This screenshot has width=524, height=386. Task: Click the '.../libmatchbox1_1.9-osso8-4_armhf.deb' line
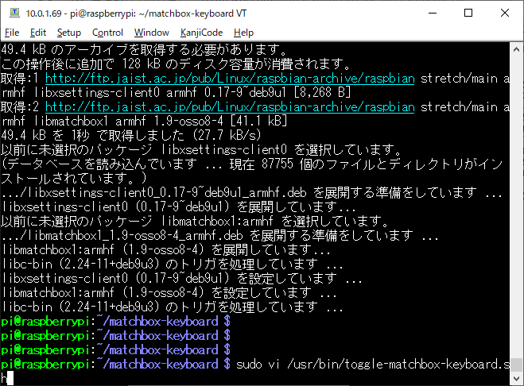coord(220,235)
